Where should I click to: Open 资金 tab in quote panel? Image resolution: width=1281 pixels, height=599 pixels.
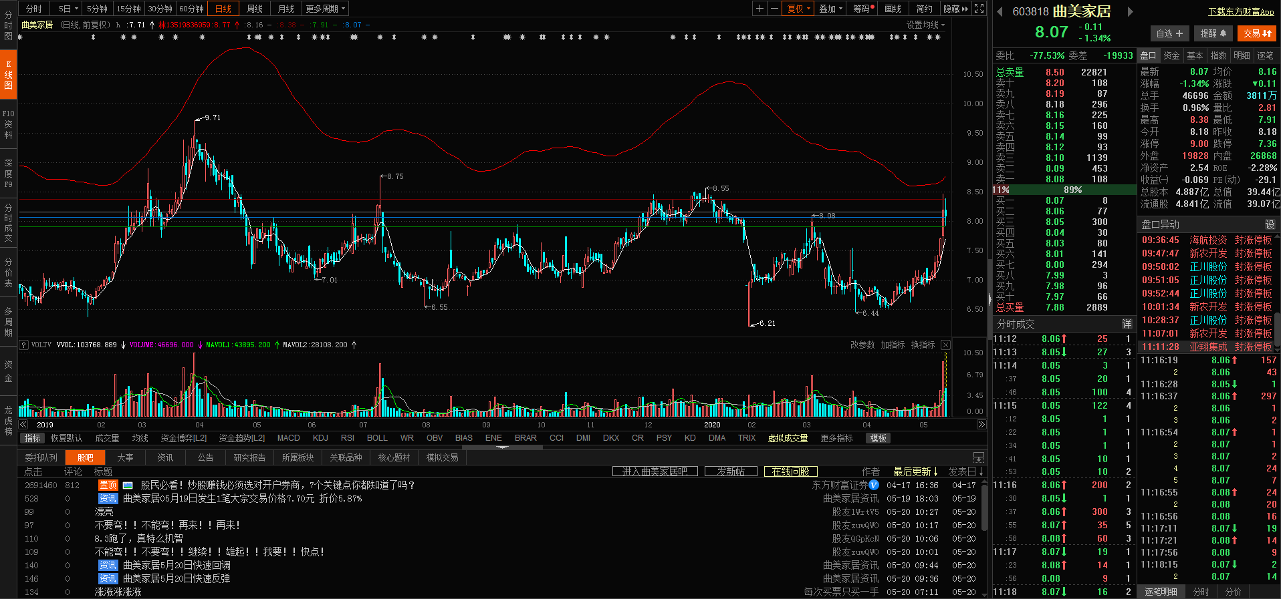click(1171, 55)
